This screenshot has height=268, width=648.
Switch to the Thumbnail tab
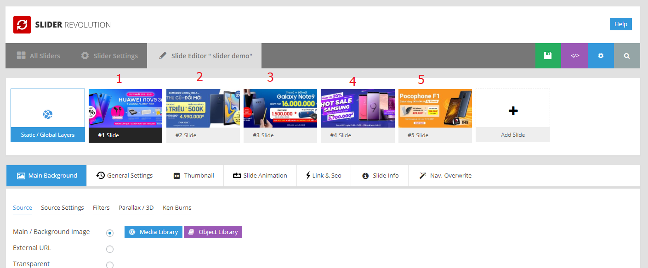(x=193, y=175)
